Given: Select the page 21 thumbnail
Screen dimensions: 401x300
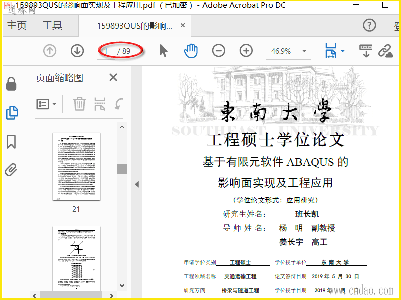Looking at the screenshot, I should pyautogui.click(x=76, y=167).
